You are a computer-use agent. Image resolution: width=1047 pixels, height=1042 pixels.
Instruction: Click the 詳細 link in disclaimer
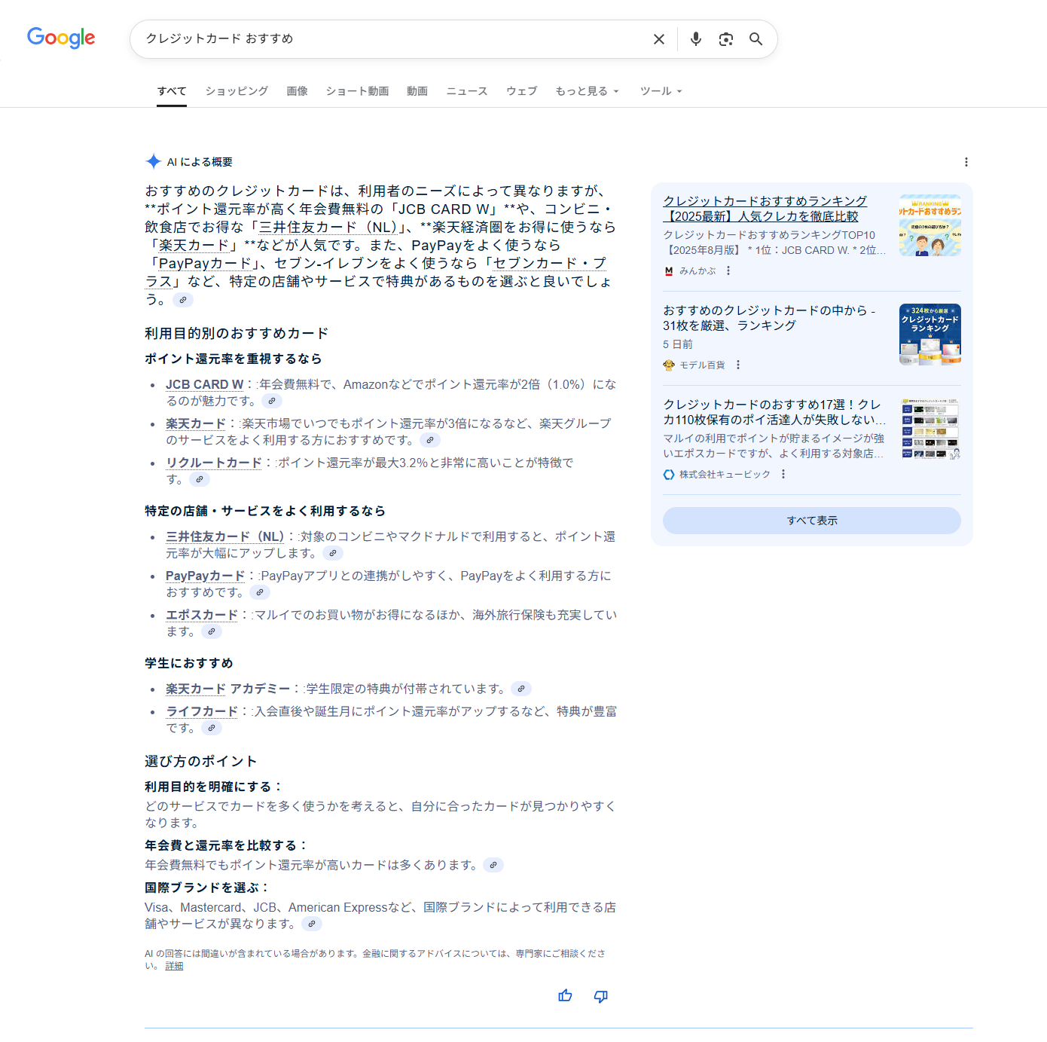[175, 966]
